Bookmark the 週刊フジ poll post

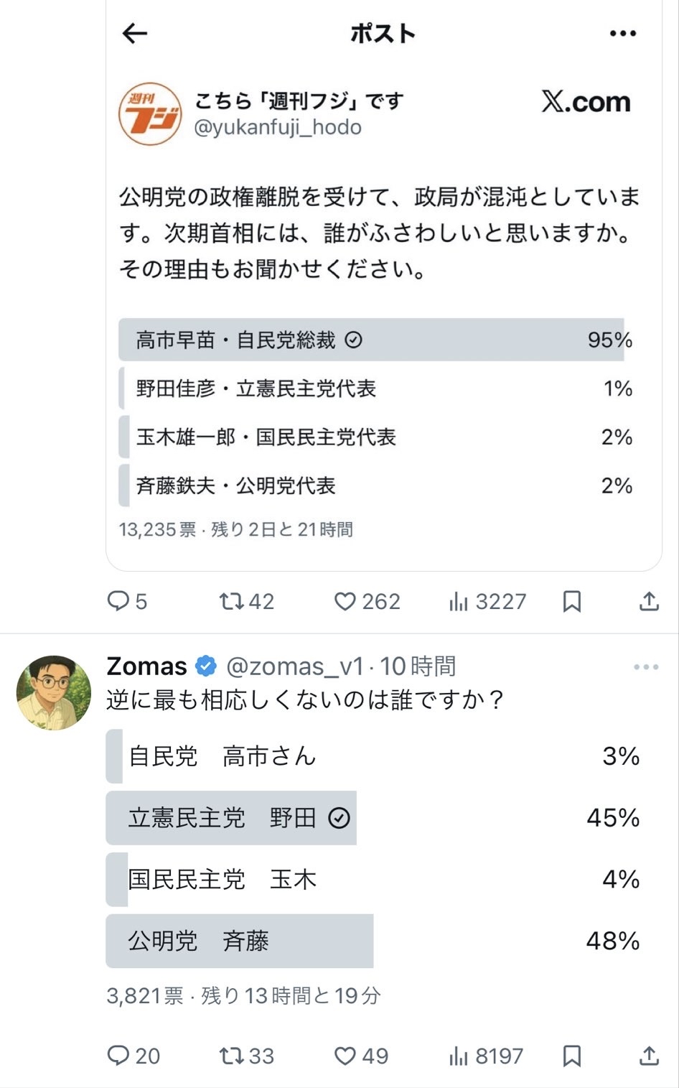572,601
